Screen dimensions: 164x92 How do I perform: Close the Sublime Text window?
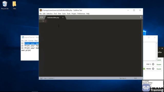(140, 10)
